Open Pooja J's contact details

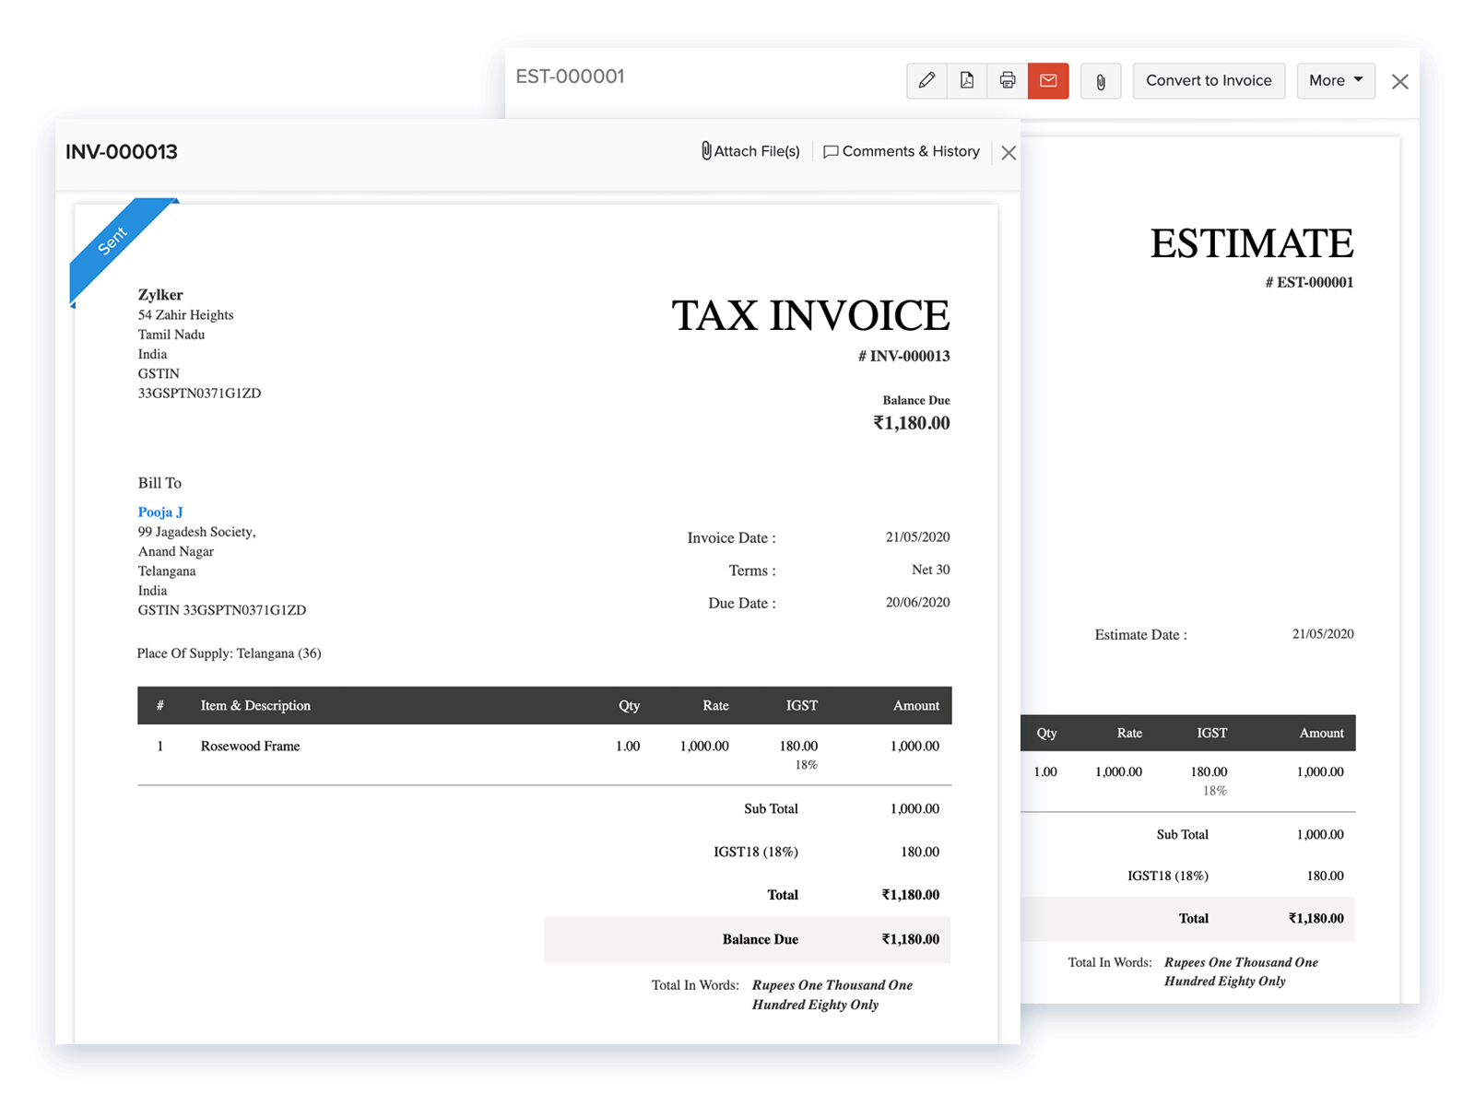[x=159, y=512]
